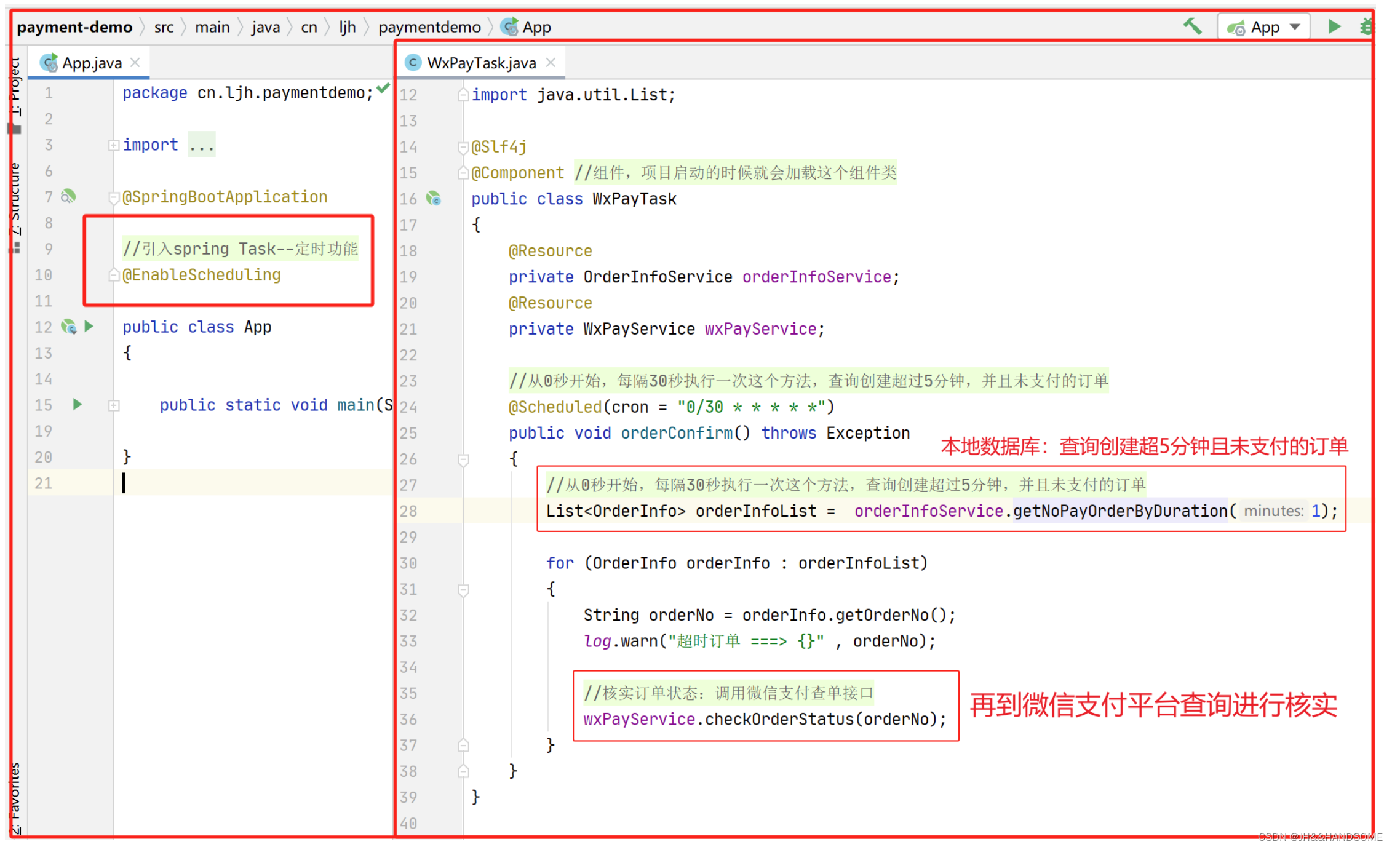The image size is (1392, 847).
Task: Close the App.java tab
Action: click(135, 63)
